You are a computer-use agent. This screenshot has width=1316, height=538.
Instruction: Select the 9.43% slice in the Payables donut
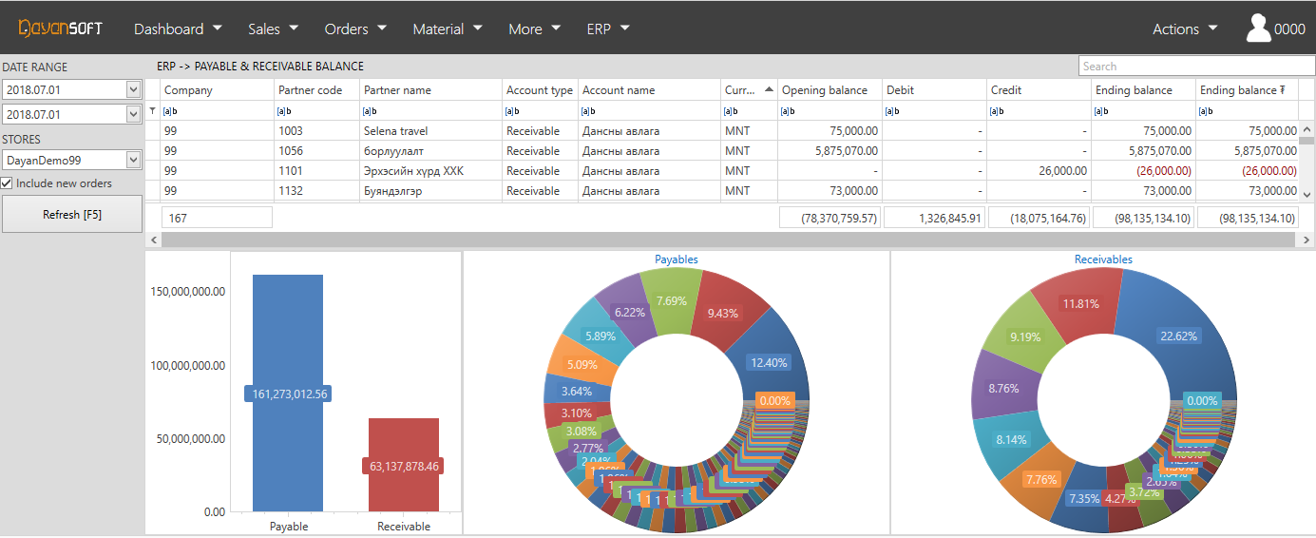[x=723, y=313]
